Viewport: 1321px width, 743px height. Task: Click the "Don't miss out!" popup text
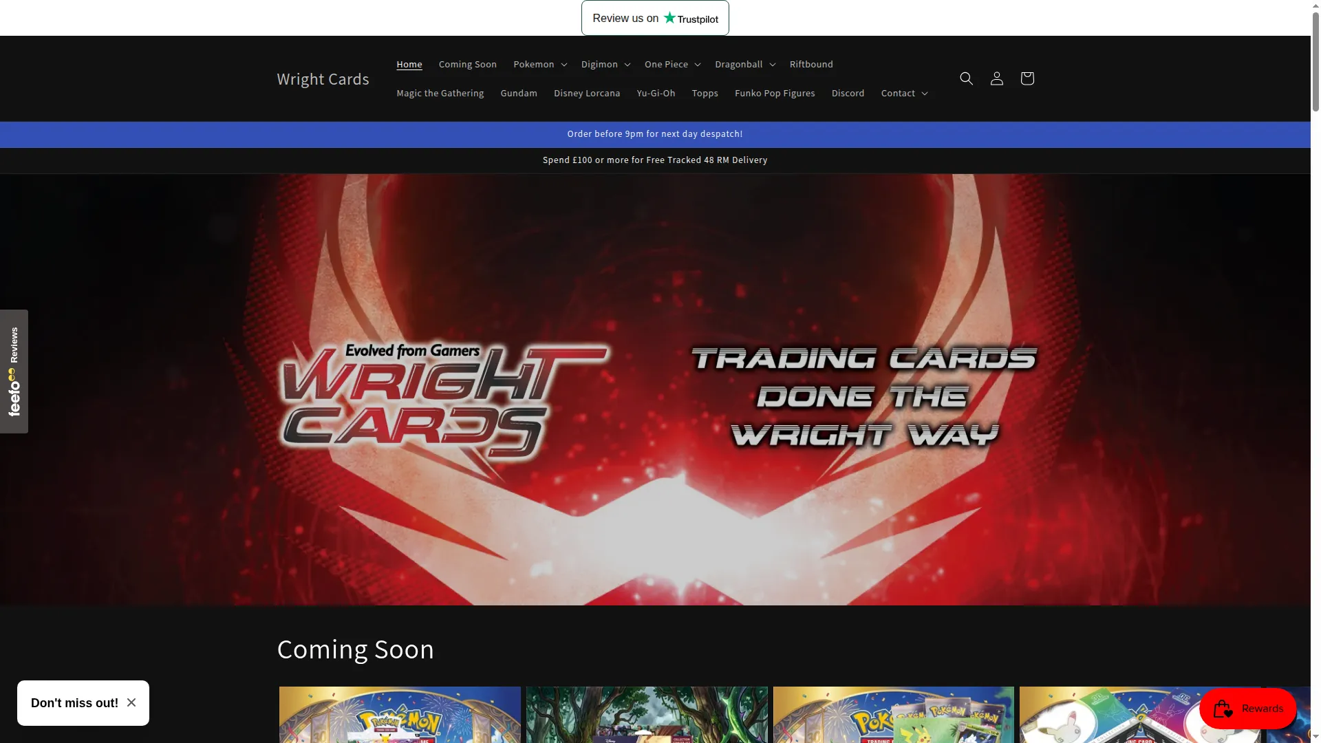(74, 703)
